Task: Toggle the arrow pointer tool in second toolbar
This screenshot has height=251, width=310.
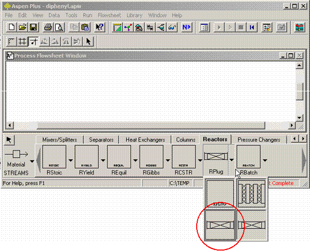Action: pos(88,42)
